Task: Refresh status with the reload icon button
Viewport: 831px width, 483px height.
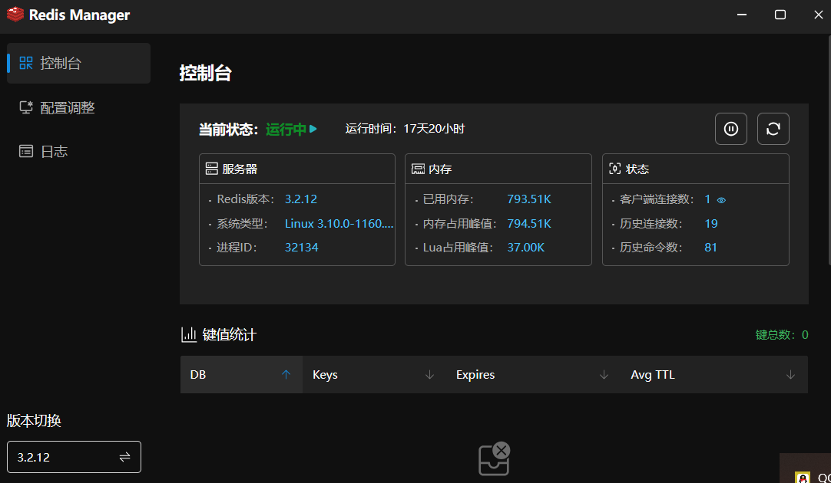Action: 773,129
